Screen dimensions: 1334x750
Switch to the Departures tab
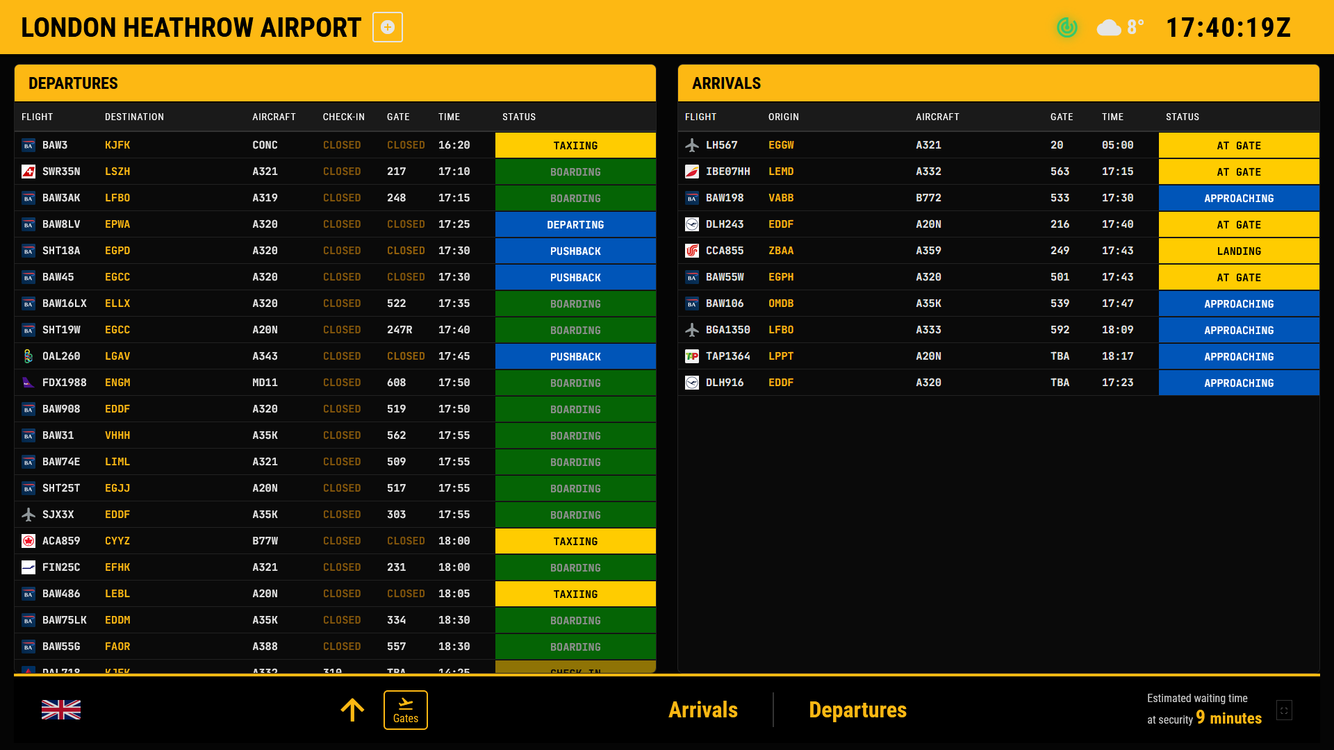[857, 710]
